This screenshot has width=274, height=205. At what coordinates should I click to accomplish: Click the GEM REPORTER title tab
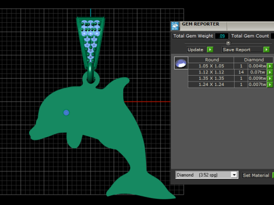click(200, 24)
